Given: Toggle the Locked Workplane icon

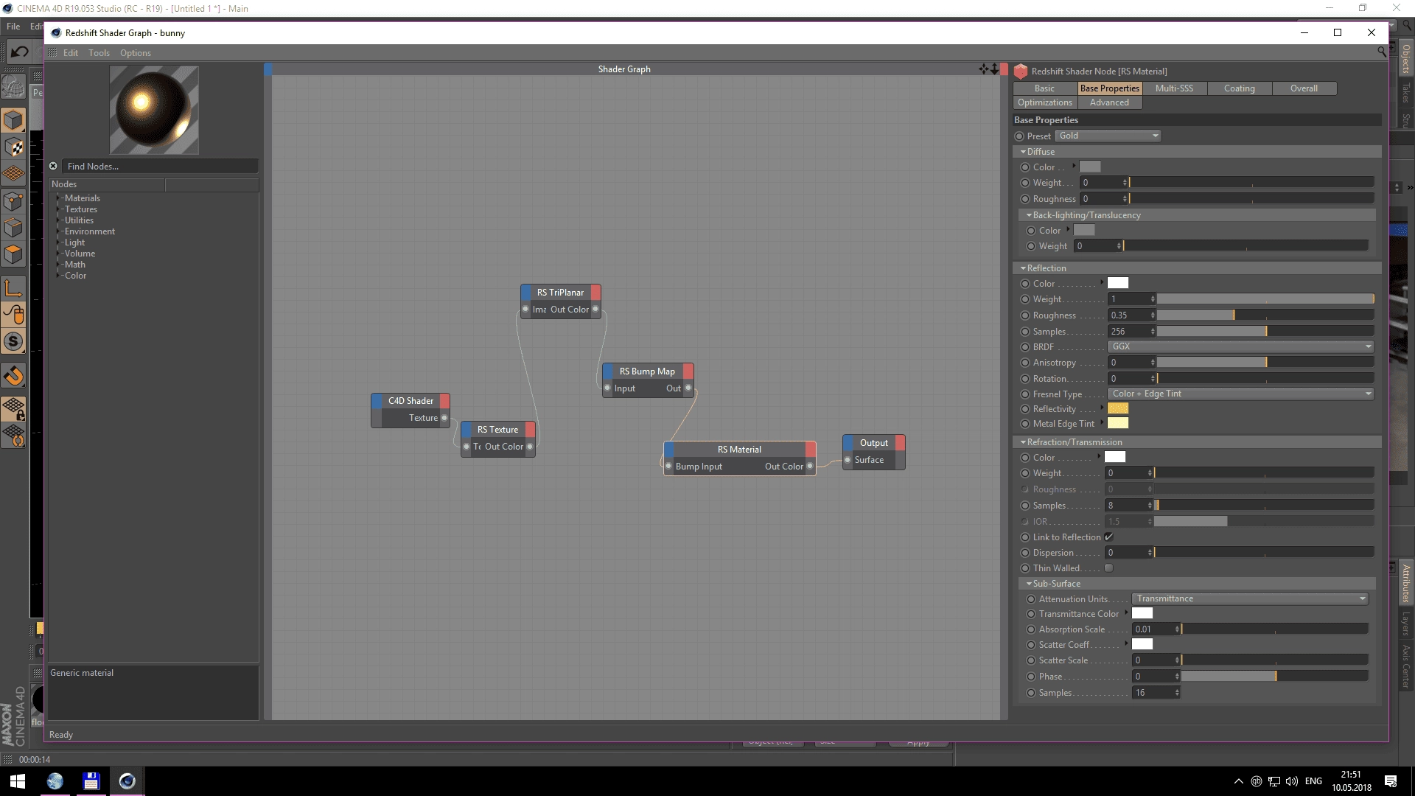Looking at the screenshot, I should coord(13,408).
